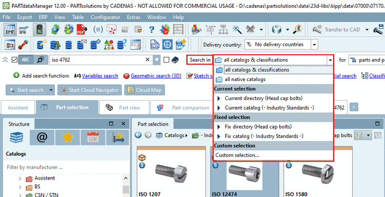Open the File menu
Image resolution: width=385 pixels, height=197 pixels.
(7, 17)
